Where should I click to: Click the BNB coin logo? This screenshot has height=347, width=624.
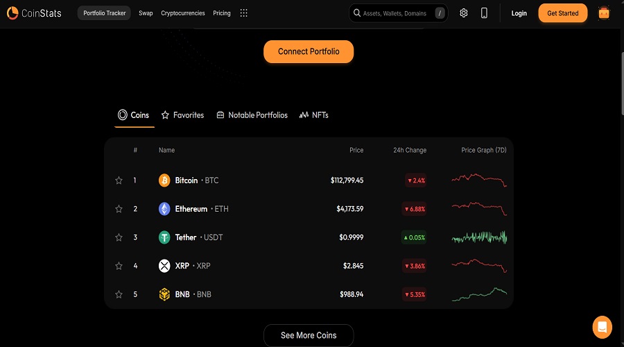coord(164,294)
